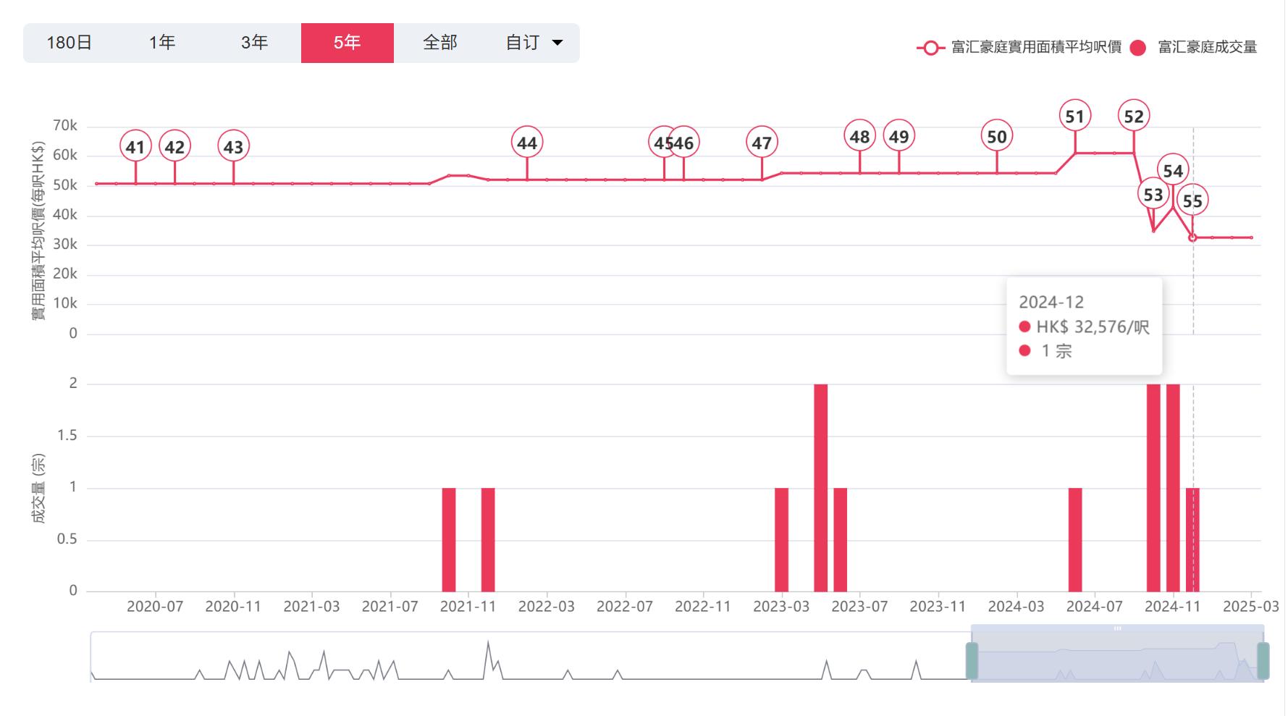Click the left handle of range slider

click(x=972, y=660)
